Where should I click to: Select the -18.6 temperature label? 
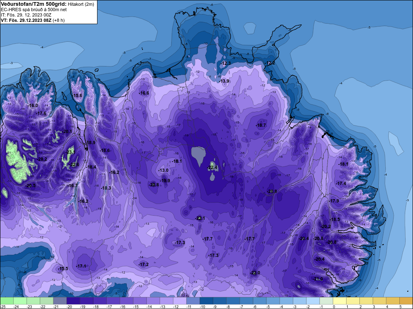pyautogui.click(x=105, y=150)
